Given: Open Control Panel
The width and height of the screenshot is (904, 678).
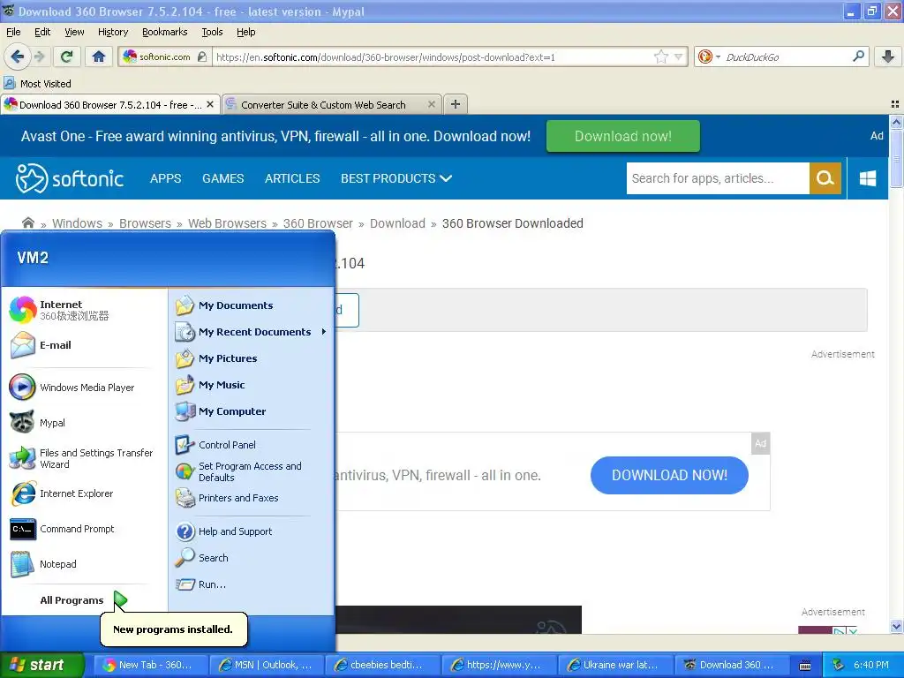Looking at the screenshot, I should tap(252, 445).
